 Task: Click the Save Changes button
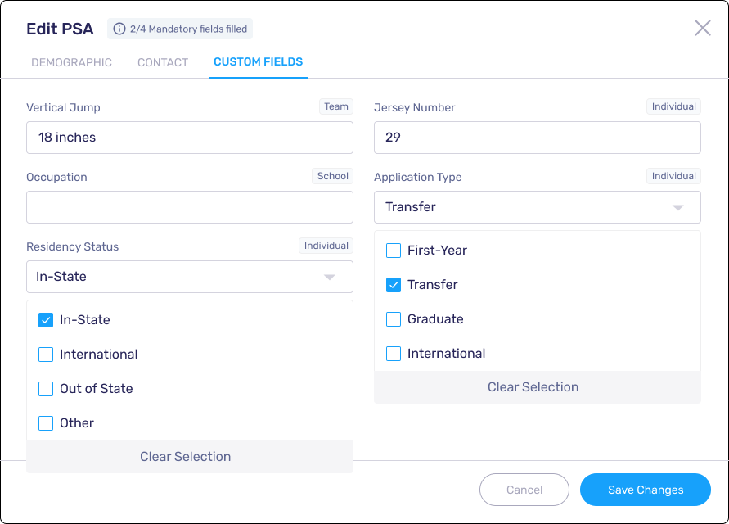click(x=645, y=490)
